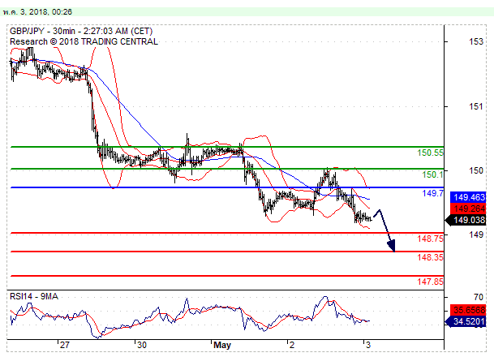Click the May label on time axis
Image resolution: width=494 pixels, height=357 pixels.
coord(222,345)
